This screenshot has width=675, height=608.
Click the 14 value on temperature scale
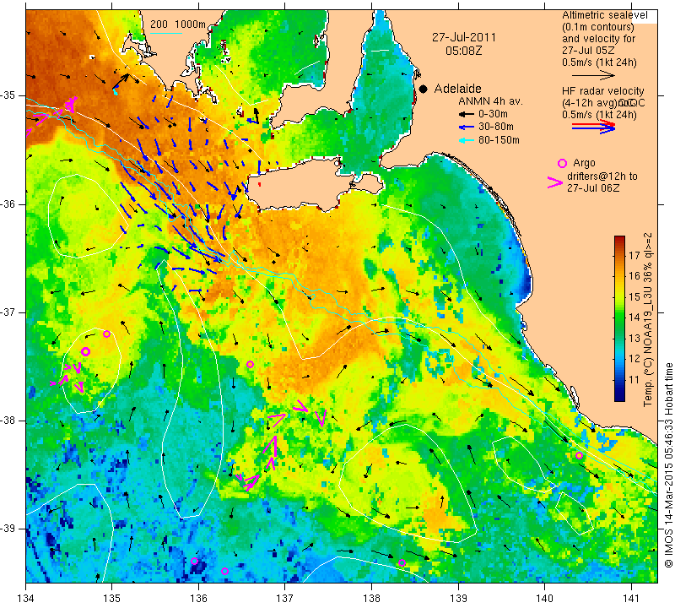(x=634, y=318)
